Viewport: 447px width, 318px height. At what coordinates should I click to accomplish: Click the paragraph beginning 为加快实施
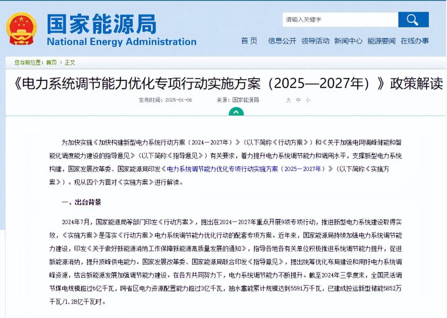pos(226,162)
